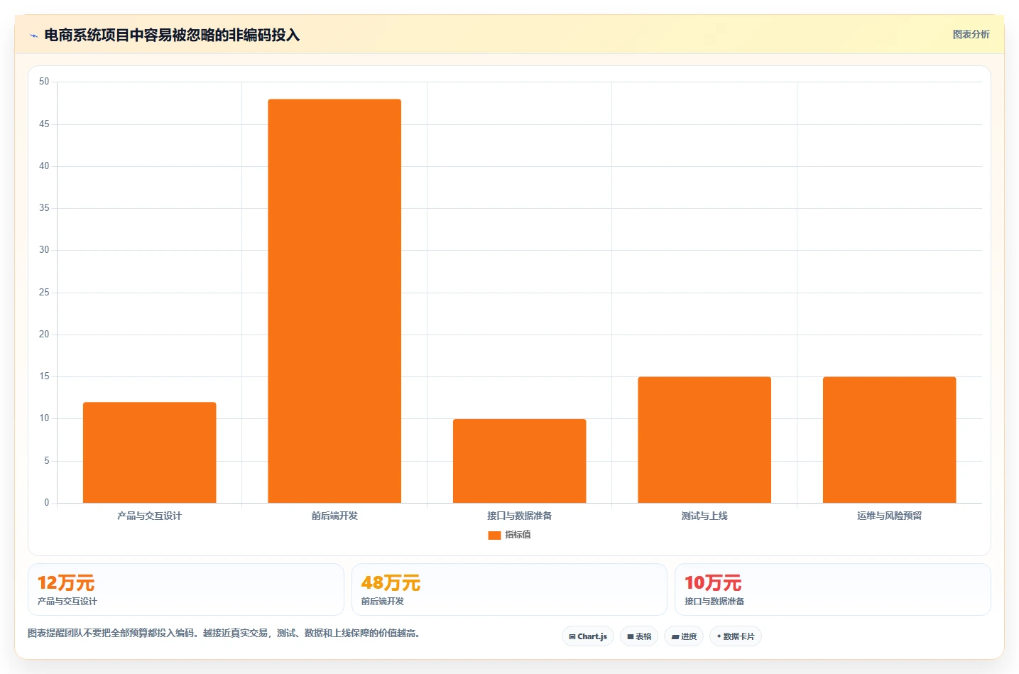Click the 运维与风险预留 bar

tap(890, 440)
